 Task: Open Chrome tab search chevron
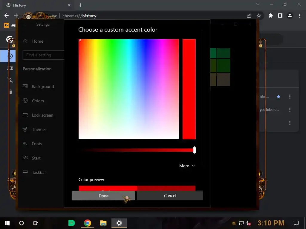point(258,4)
